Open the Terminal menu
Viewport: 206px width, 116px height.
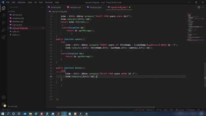click(49, 2)
